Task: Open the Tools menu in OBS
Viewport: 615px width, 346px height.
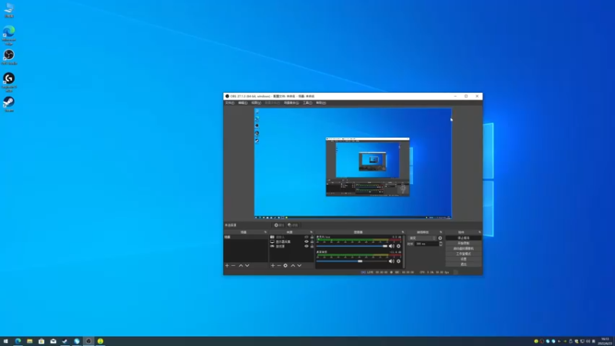Action: point(307,103)
